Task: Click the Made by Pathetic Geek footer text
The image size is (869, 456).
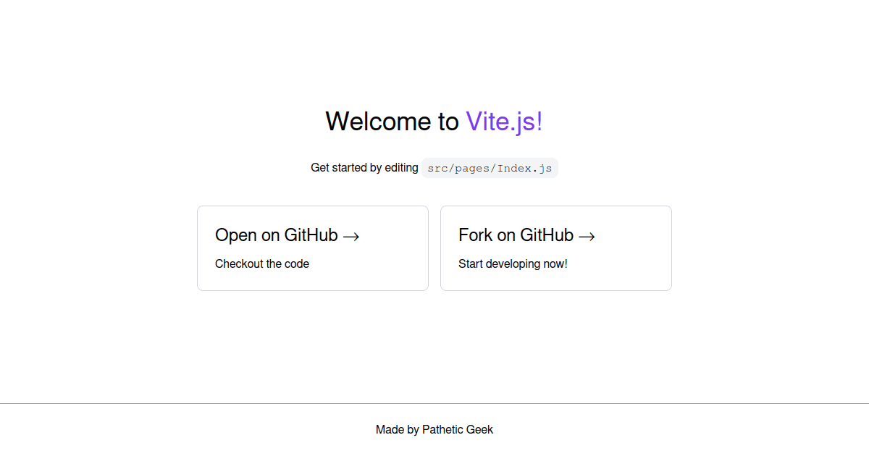Action: 434,429
